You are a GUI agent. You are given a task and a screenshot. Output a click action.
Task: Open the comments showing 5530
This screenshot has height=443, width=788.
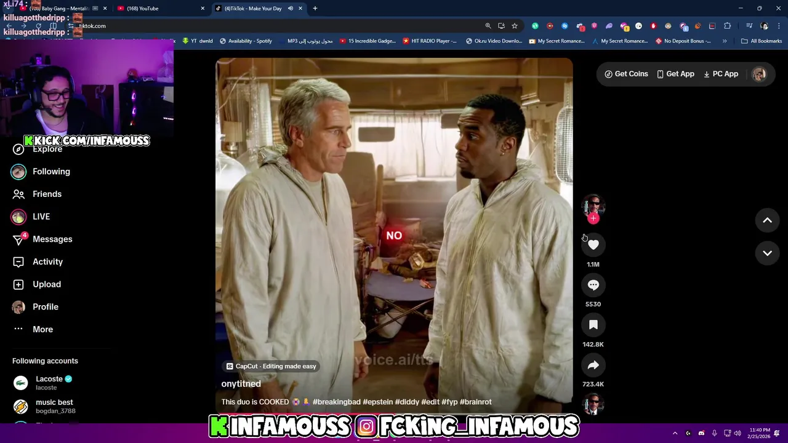[x=593, y=285]
